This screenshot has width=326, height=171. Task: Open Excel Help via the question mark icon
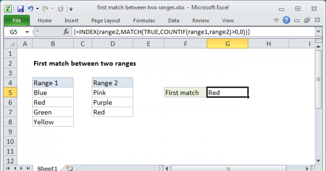(286, 20)
